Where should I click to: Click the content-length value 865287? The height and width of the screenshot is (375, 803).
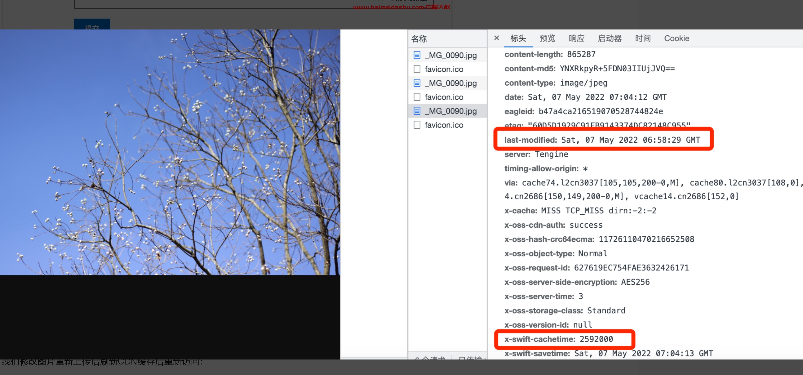[581, 54]
